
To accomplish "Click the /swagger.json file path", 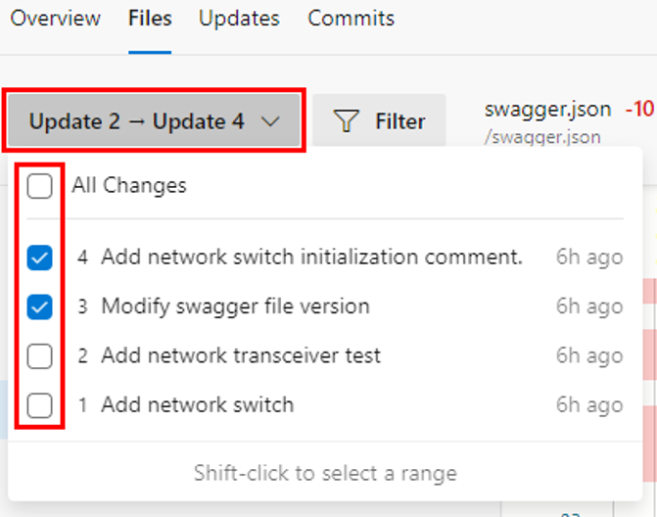I will coord(542,137).
